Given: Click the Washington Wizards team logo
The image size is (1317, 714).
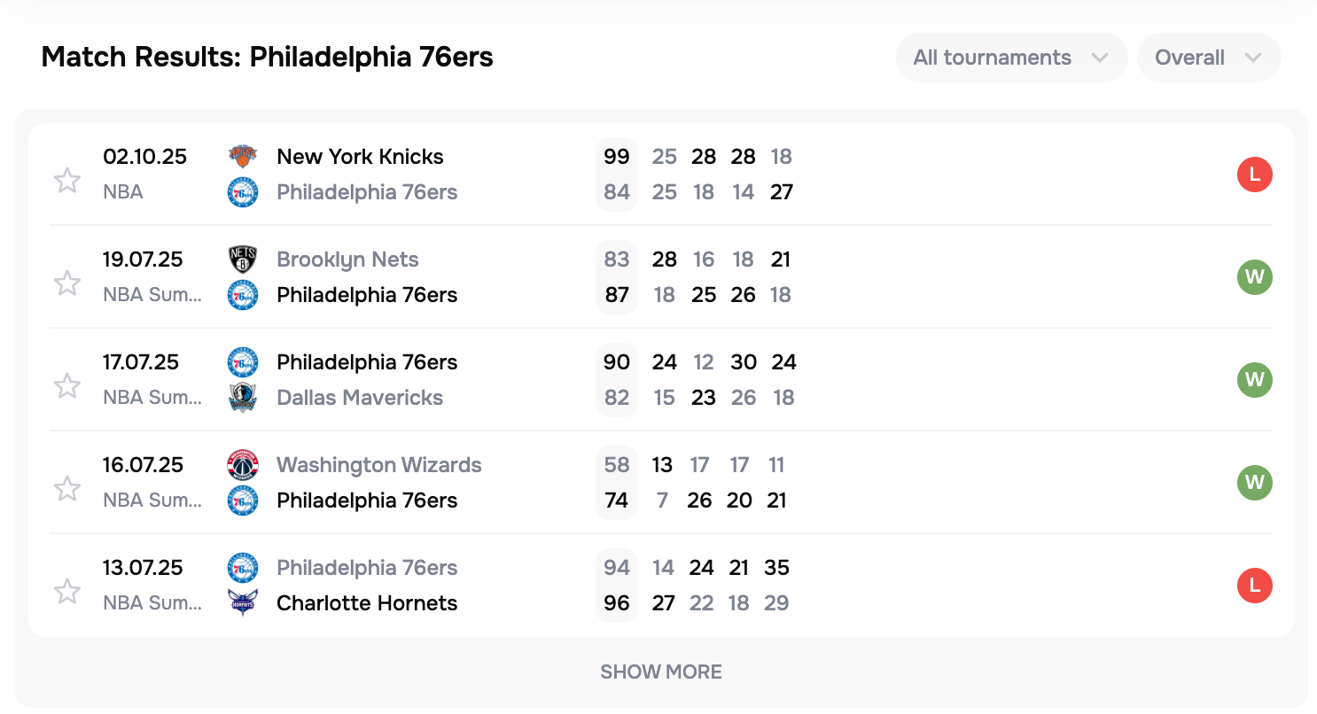Looking at the screenshot, I should pyautogui.click(x=243, y=465).
